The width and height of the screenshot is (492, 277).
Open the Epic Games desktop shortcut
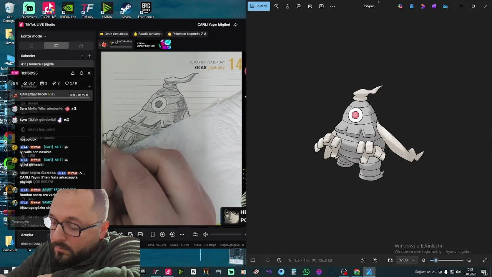146,10
